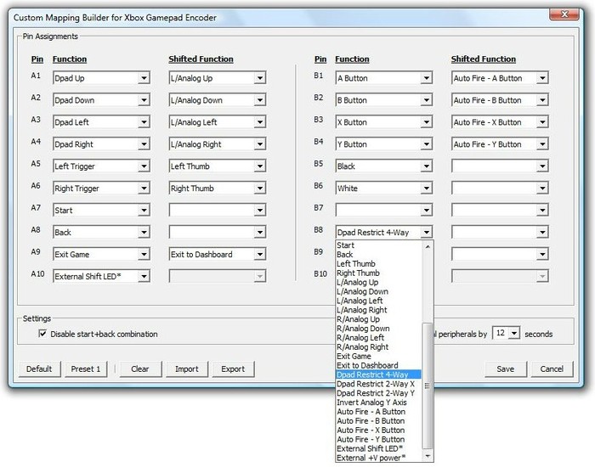Expand B2 Function dropdown B Button

[384, 100]
